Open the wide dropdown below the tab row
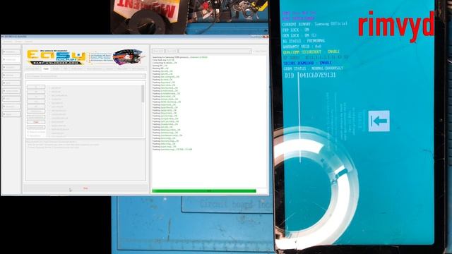Image resolution: width=452 pixels, height=254 pixels. coord(85,76)
